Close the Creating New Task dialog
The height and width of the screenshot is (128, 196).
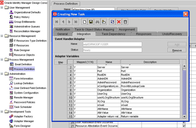(x=185, y=14)
